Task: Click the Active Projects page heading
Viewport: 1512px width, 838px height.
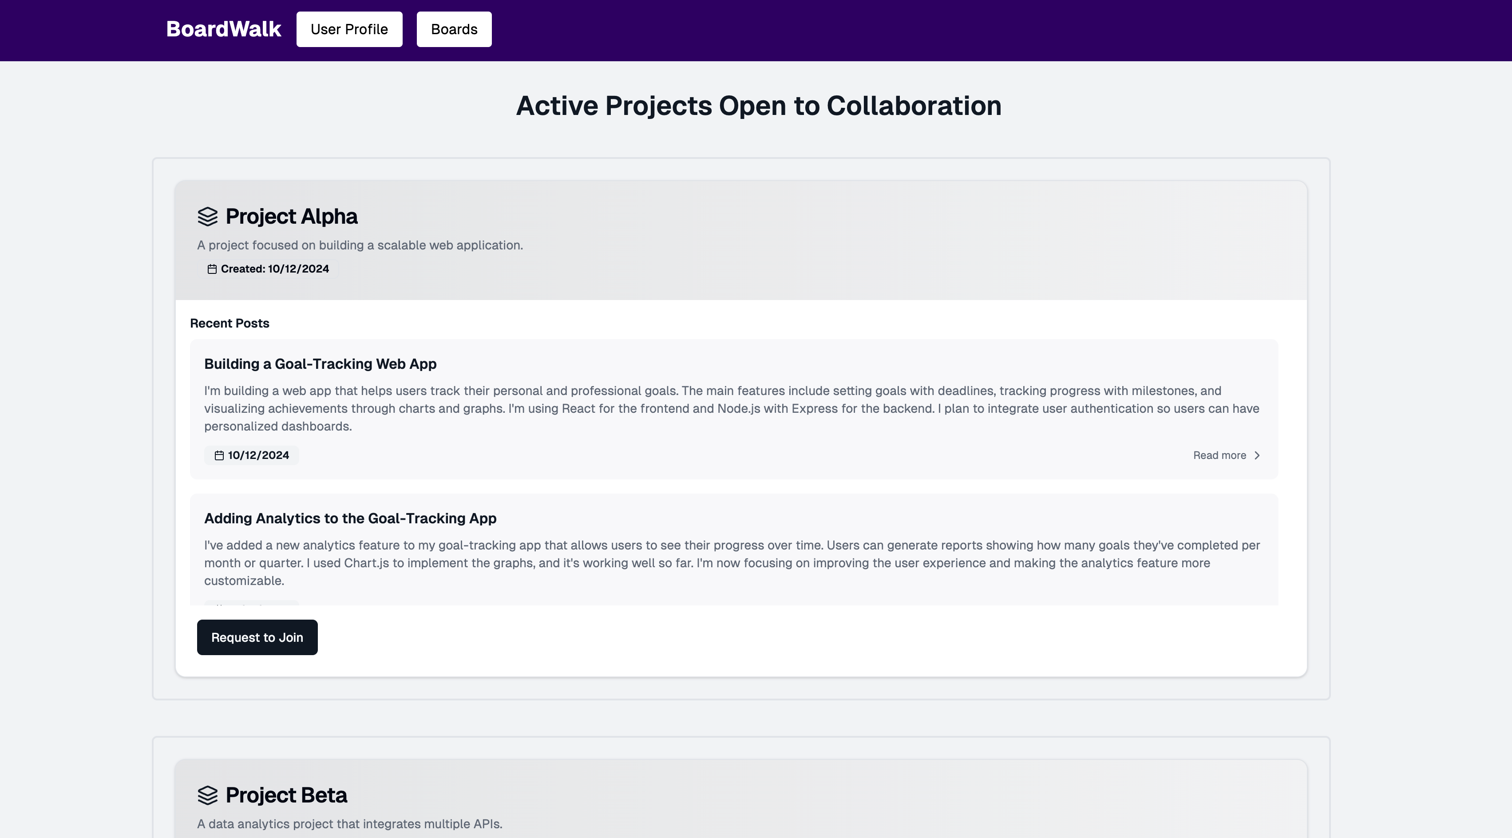Action: tap(758, 106)
